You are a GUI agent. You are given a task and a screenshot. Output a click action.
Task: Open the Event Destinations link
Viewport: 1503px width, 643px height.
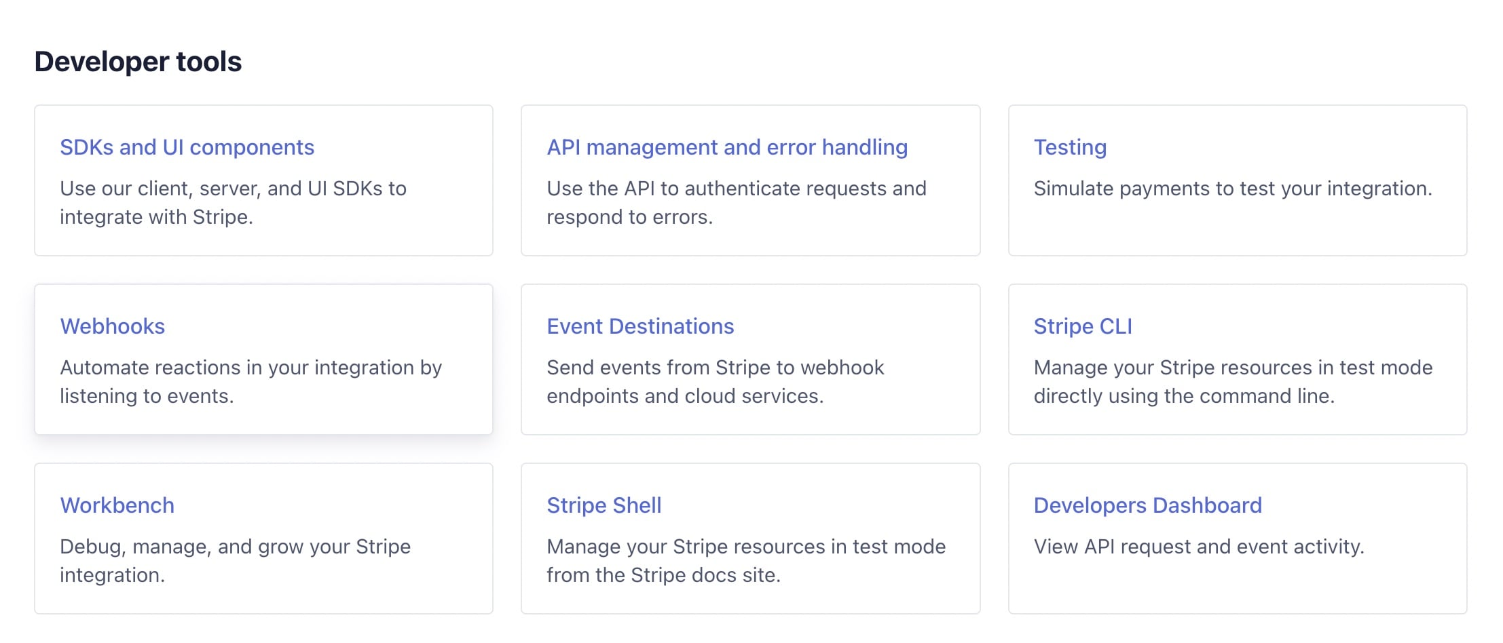pyautogui.click(x=640, y=326)
